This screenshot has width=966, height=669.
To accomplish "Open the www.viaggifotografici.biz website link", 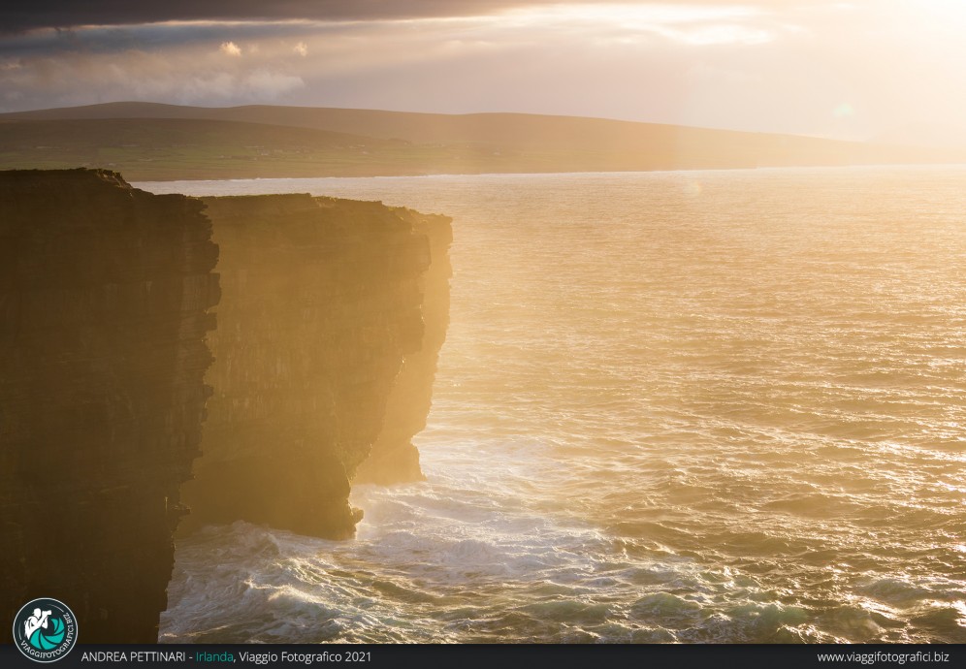I will pos(883,657).
